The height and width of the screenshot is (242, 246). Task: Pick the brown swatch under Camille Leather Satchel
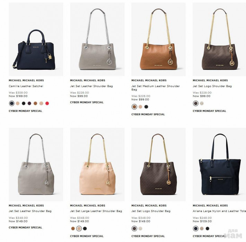[35, 103]
